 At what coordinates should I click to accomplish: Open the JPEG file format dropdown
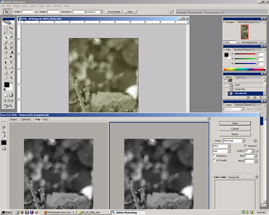click(222, 146)
